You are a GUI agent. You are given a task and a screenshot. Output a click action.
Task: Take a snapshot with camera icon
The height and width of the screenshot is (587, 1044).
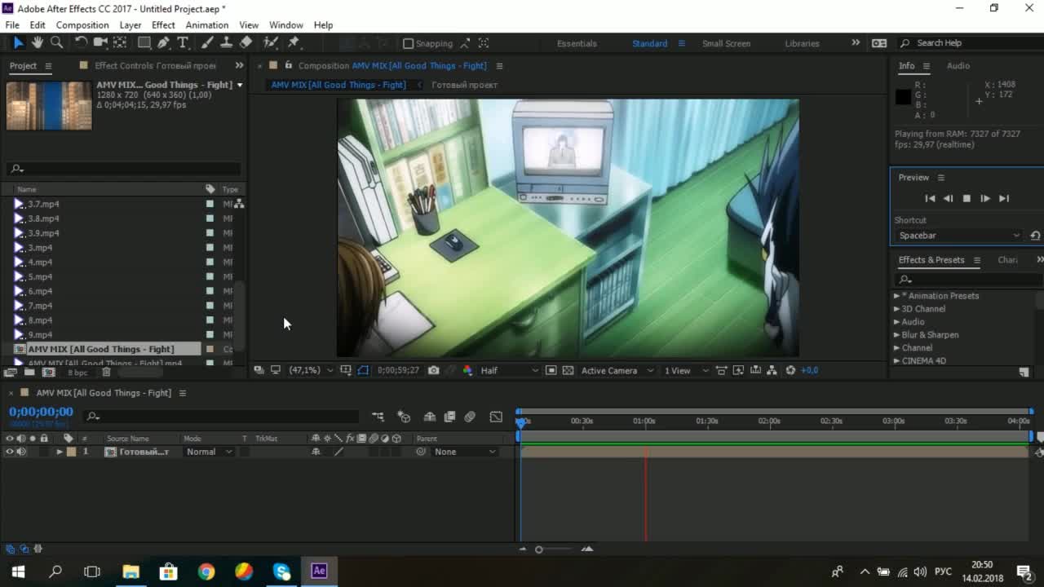click(x=433, y=370)
